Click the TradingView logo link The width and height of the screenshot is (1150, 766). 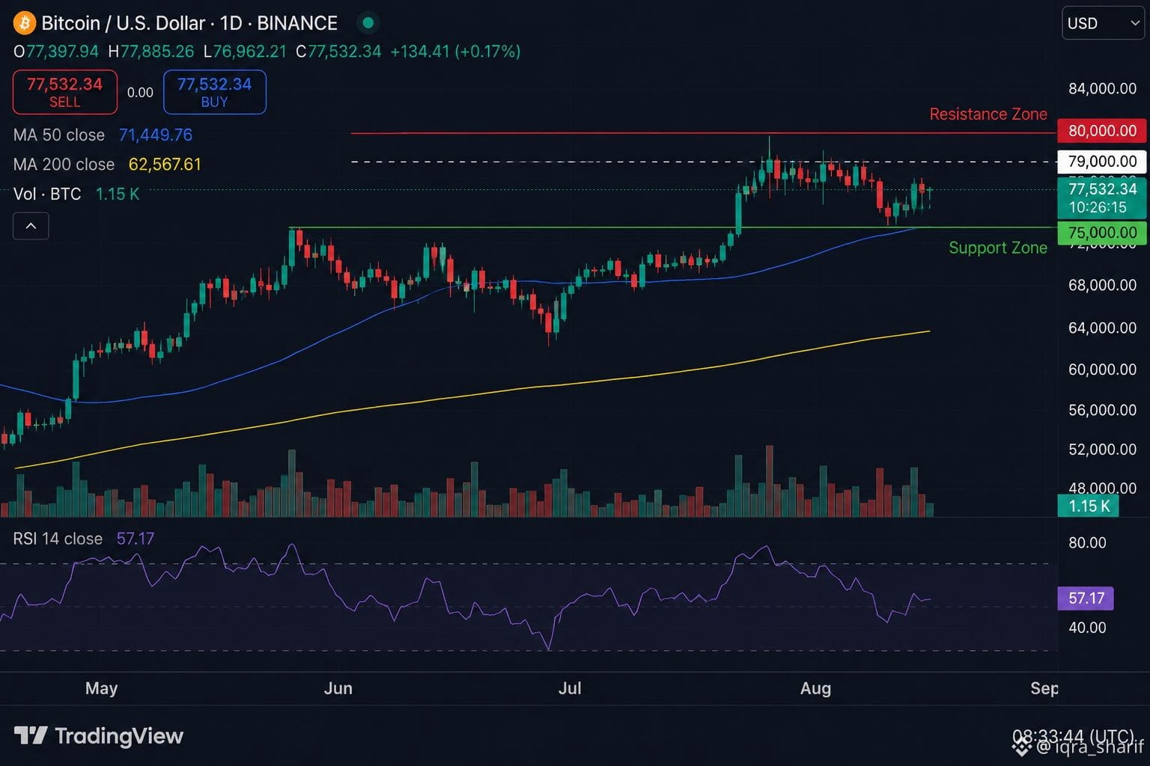click(99, 736)
